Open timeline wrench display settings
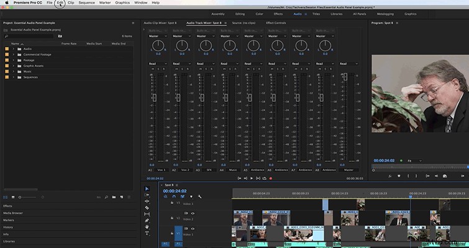 click(x=199, y=197)
